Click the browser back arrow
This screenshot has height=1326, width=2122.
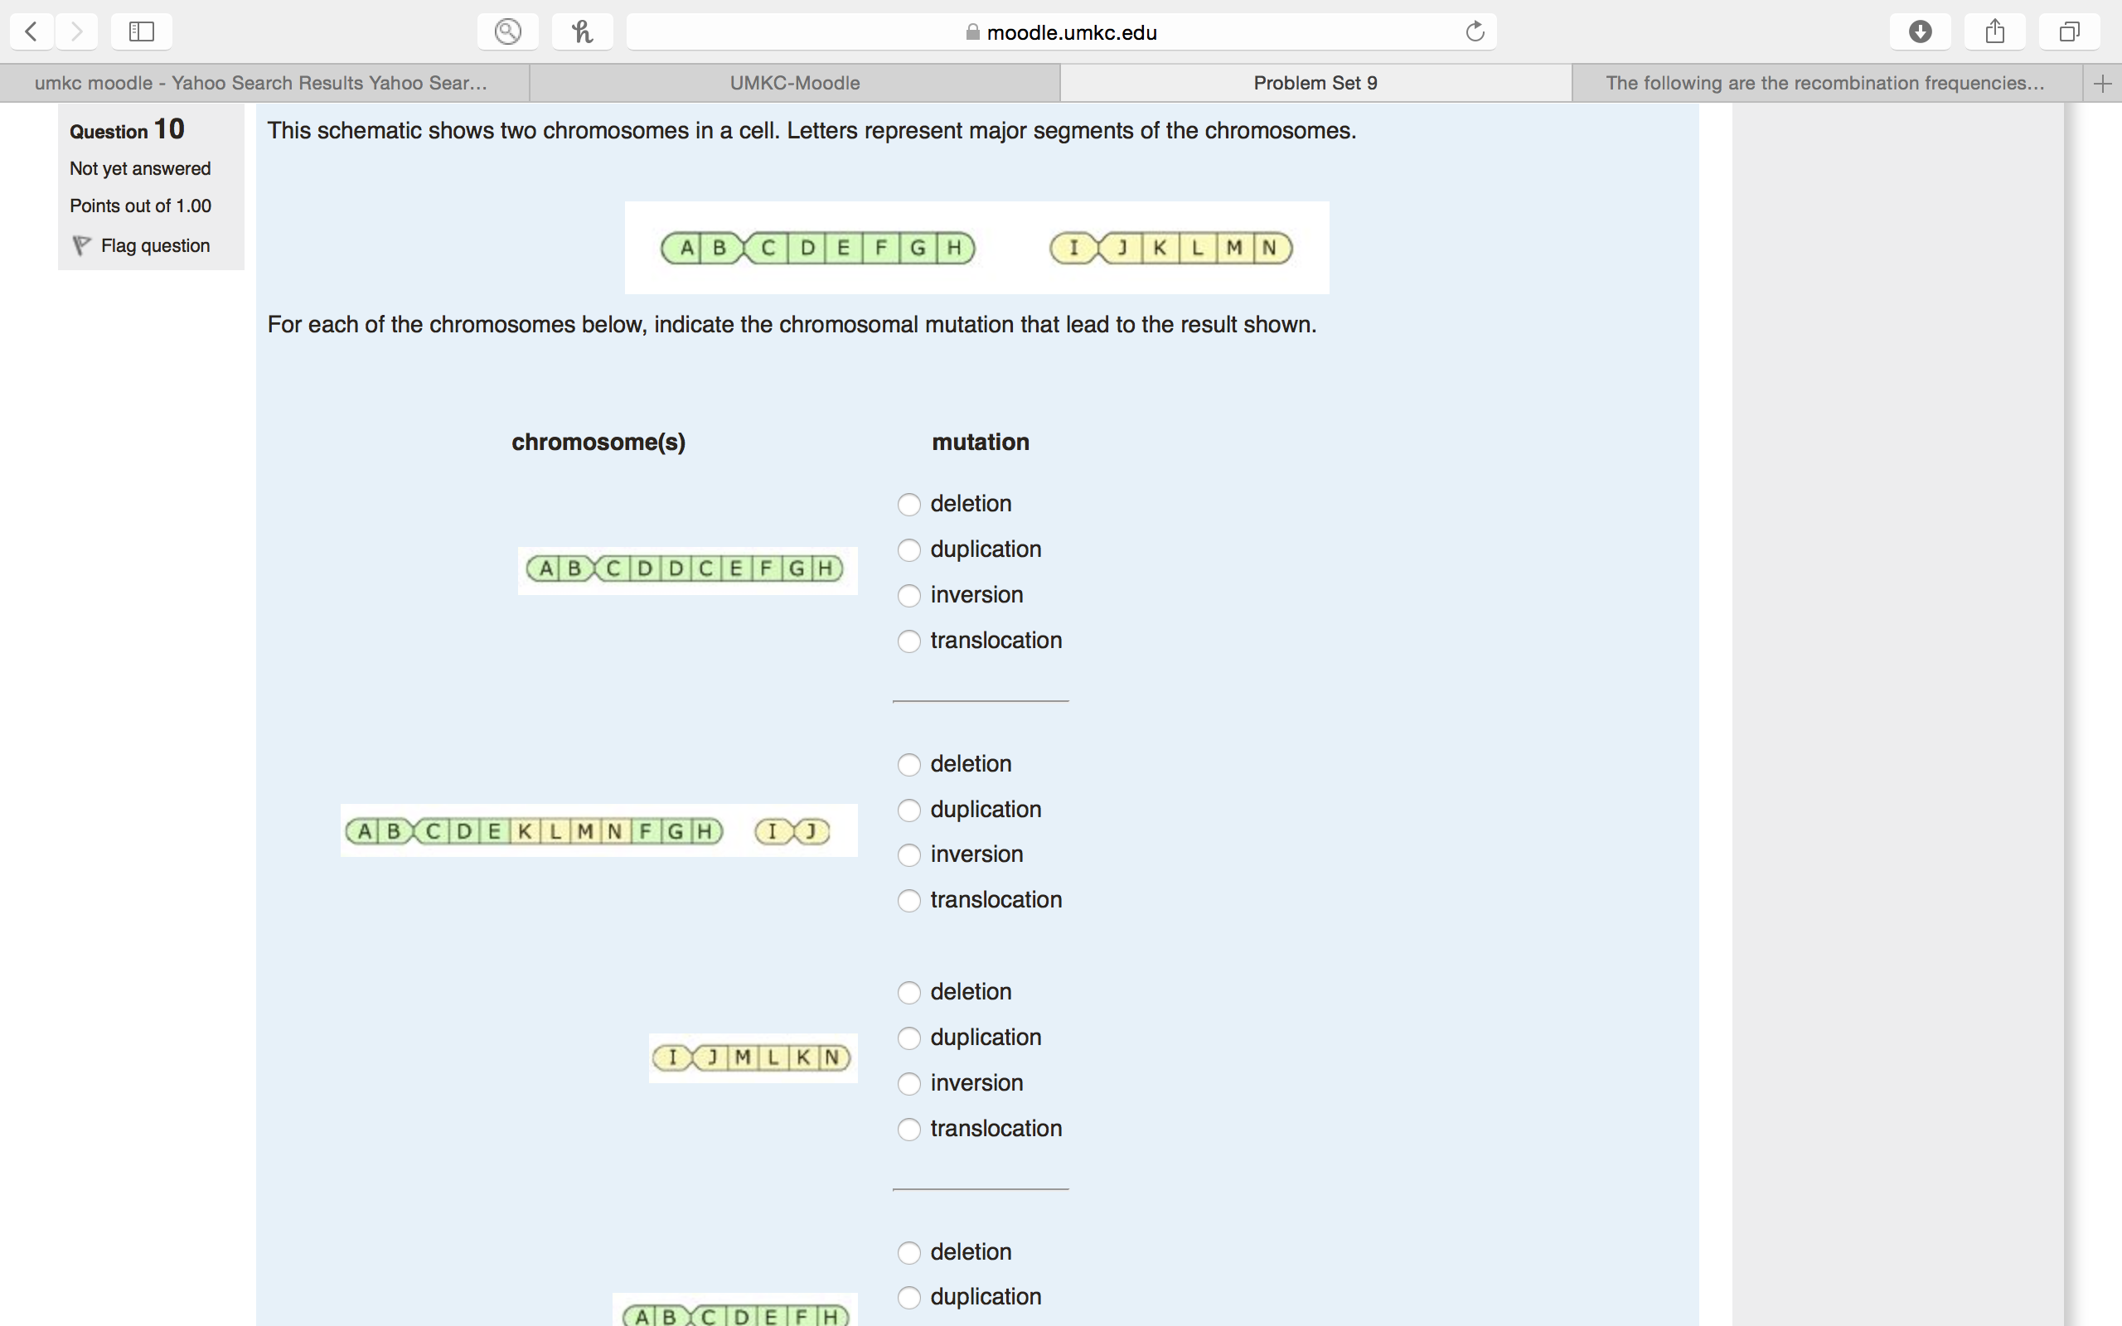(x=31, y=32)
